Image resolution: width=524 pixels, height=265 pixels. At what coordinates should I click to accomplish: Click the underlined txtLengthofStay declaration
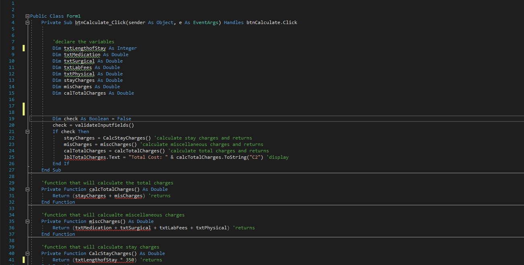pos(84,48)
